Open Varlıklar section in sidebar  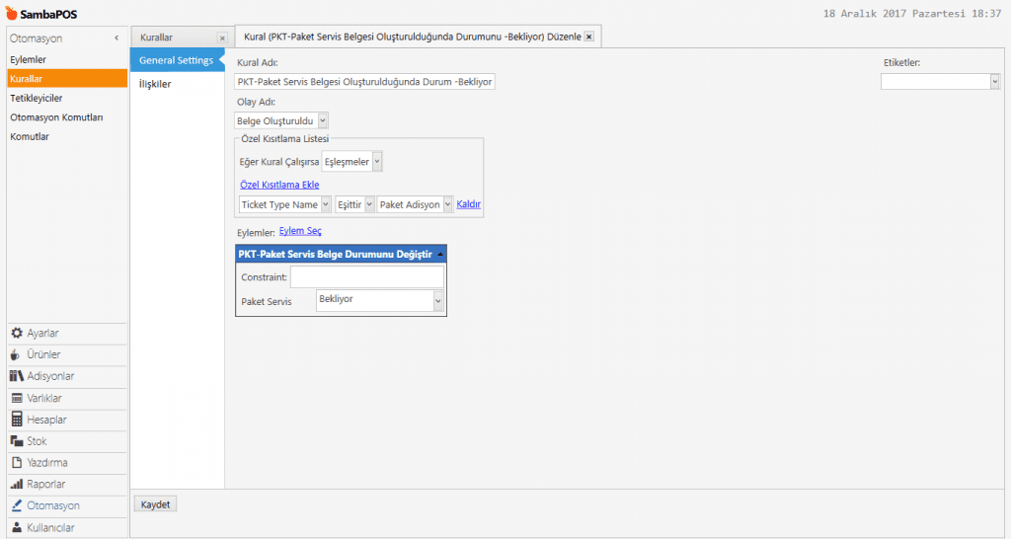pos(45,398)
